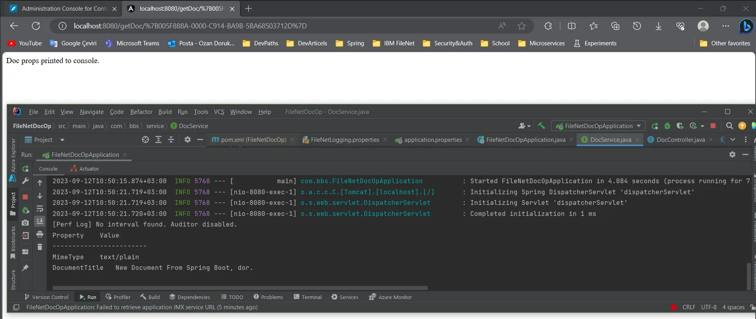
Task: Click the green Debug bug icon in the top toolbar
Action: click(668, 126)
